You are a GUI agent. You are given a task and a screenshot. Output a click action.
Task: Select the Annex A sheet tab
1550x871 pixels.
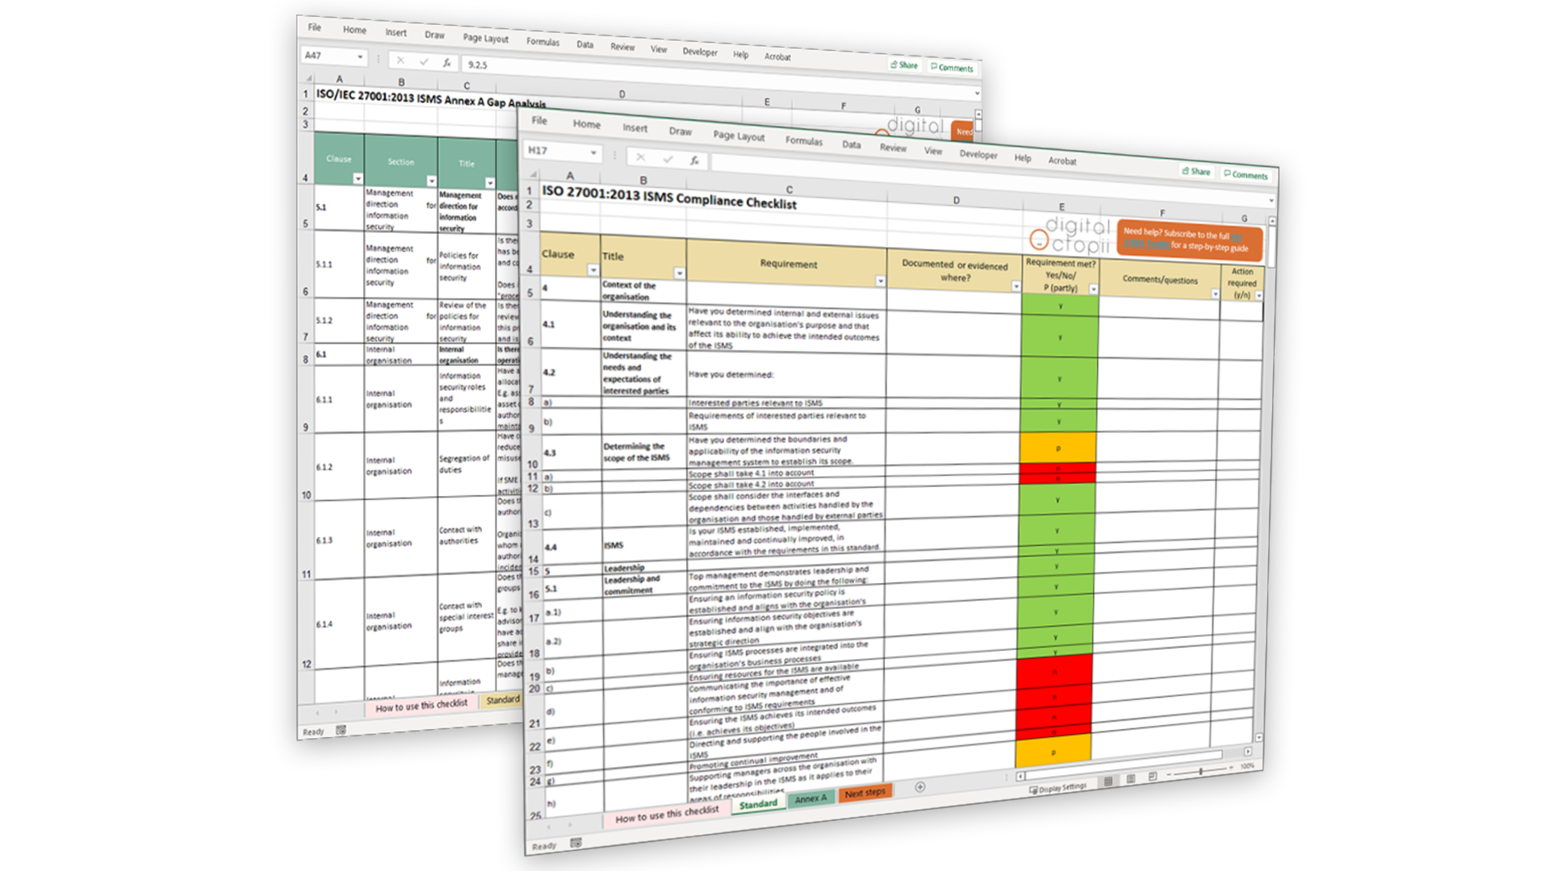click(x=811, y=798)
